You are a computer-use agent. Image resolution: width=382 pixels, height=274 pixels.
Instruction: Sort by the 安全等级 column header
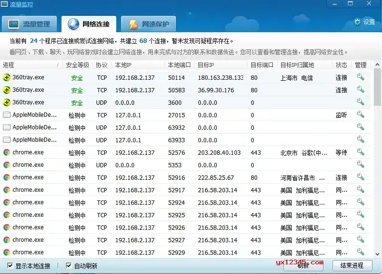77,65
